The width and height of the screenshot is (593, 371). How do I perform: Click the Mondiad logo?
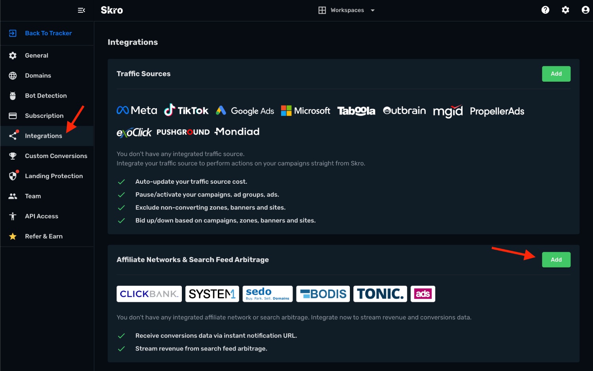(x=237, y=132)
